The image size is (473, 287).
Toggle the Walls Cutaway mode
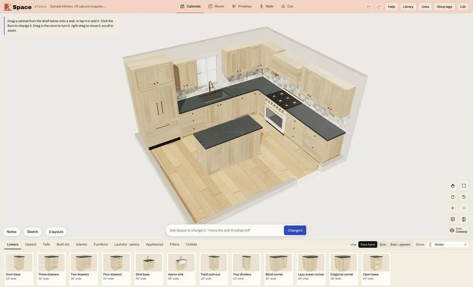pyautogui.click(x=458, y=230)
